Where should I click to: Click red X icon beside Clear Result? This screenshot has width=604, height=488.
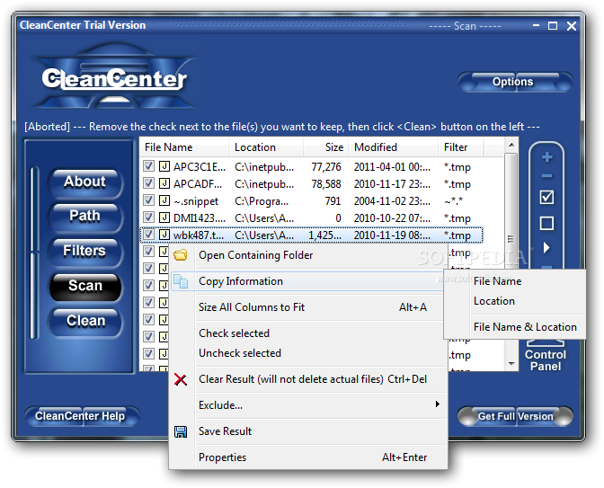pos(181,379)
